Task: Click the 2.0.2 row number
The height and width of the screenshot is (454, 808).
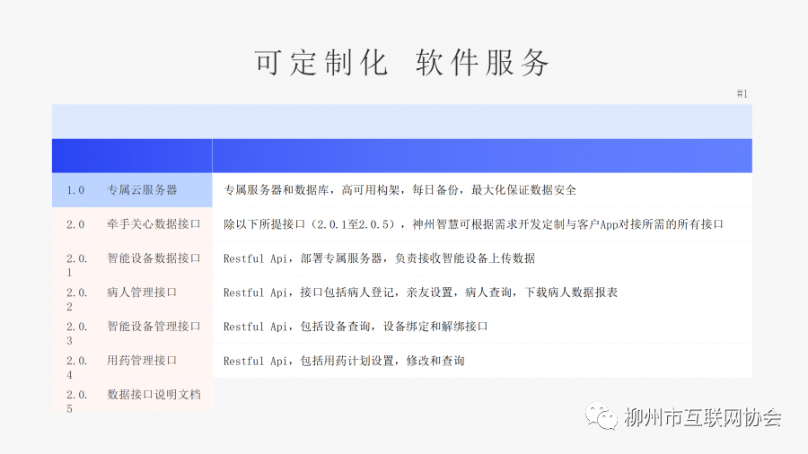Action: click(76, 299)
